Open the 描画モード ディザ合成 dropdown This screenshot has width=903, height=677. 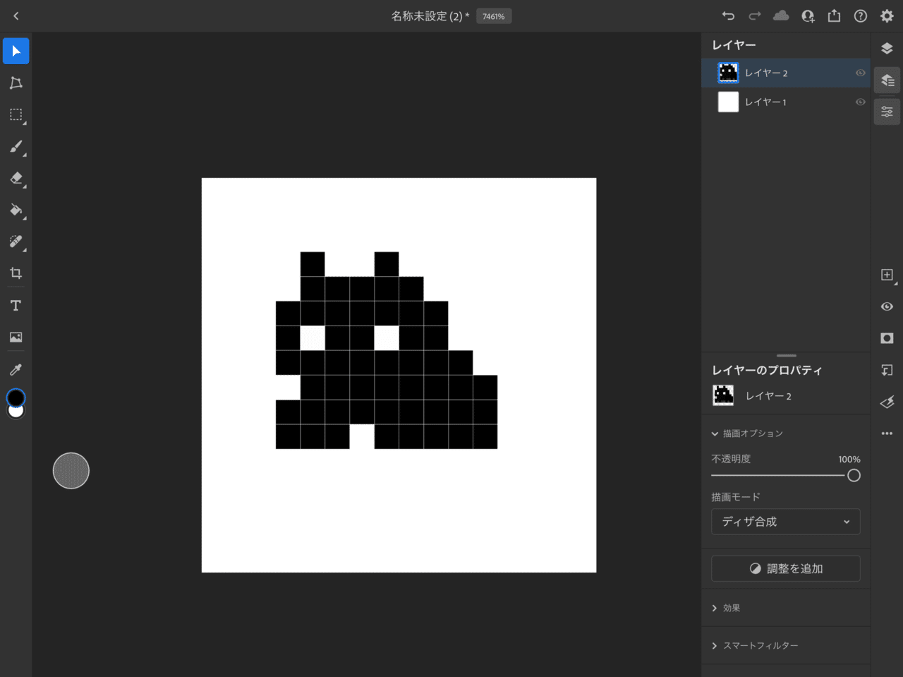785,522
